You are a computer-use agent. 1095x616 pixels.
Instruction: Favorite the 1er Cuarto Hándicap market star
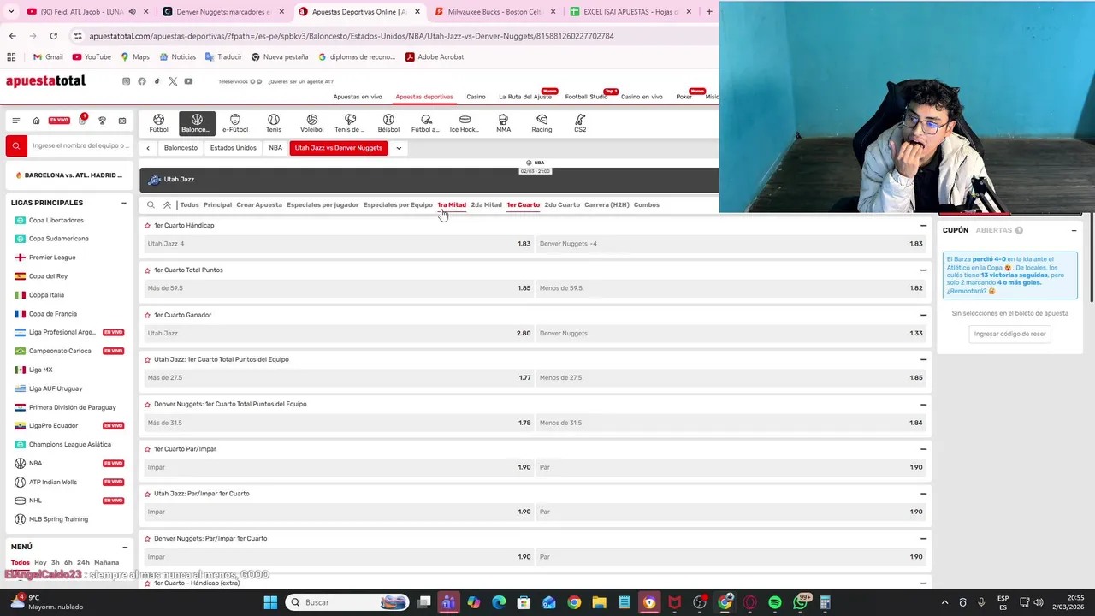147,226
